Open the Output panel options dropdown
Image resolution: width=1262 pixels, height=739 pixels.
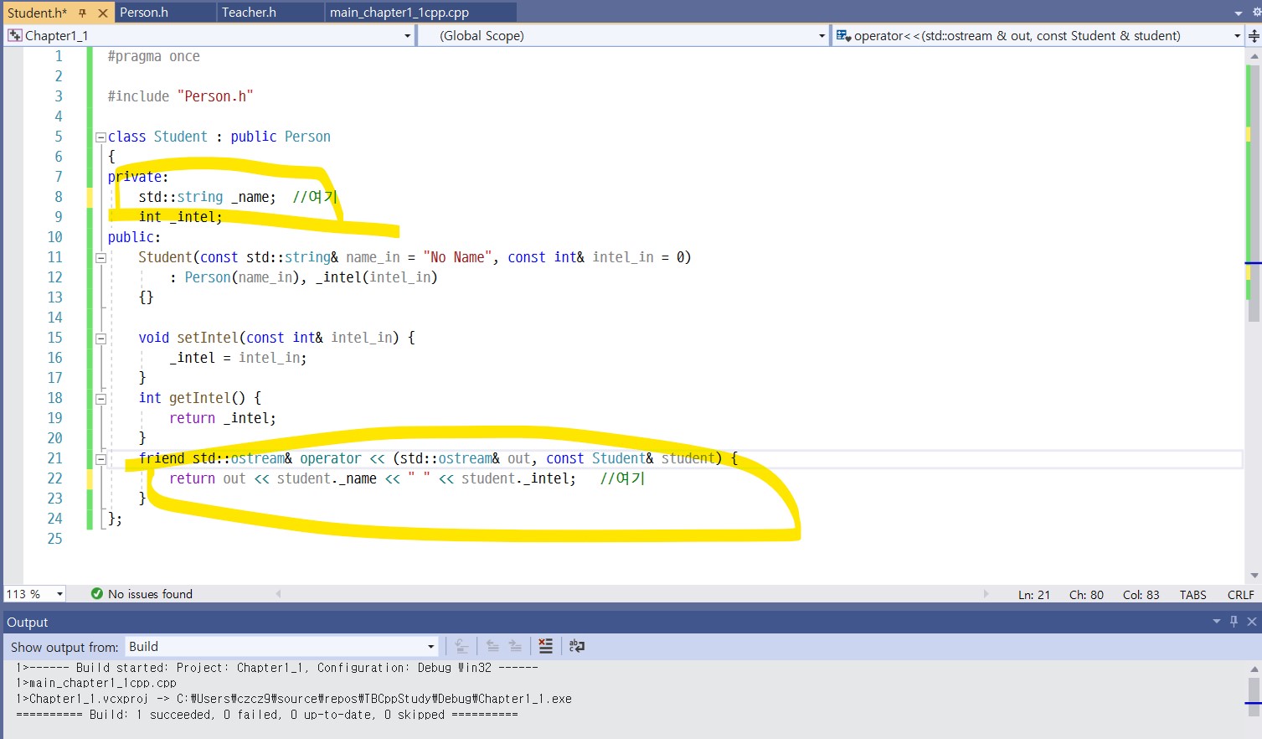point(1217,622)
